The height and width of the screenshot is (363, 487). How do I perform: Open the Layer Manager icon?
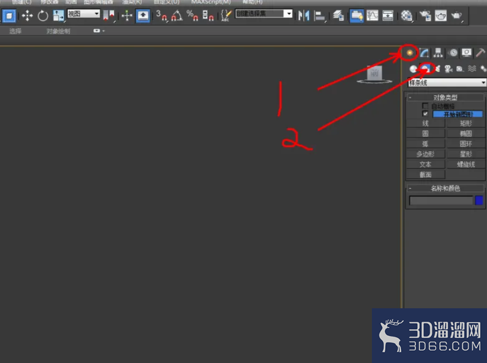tap(338, 16)
